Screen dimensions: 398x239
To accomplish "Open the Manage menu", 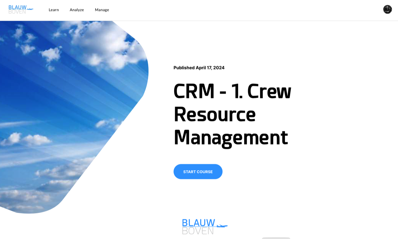I will 102,10.
